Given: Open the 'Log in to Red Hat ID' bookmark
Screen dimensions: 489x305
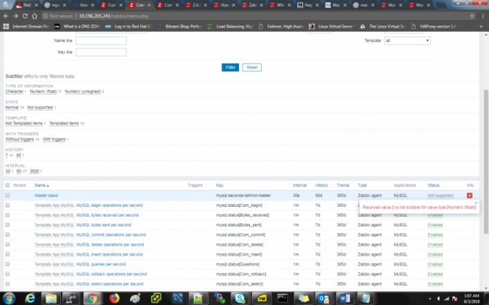Looking at the screenshot, I should pyautogui.click(x=128, y=26).
